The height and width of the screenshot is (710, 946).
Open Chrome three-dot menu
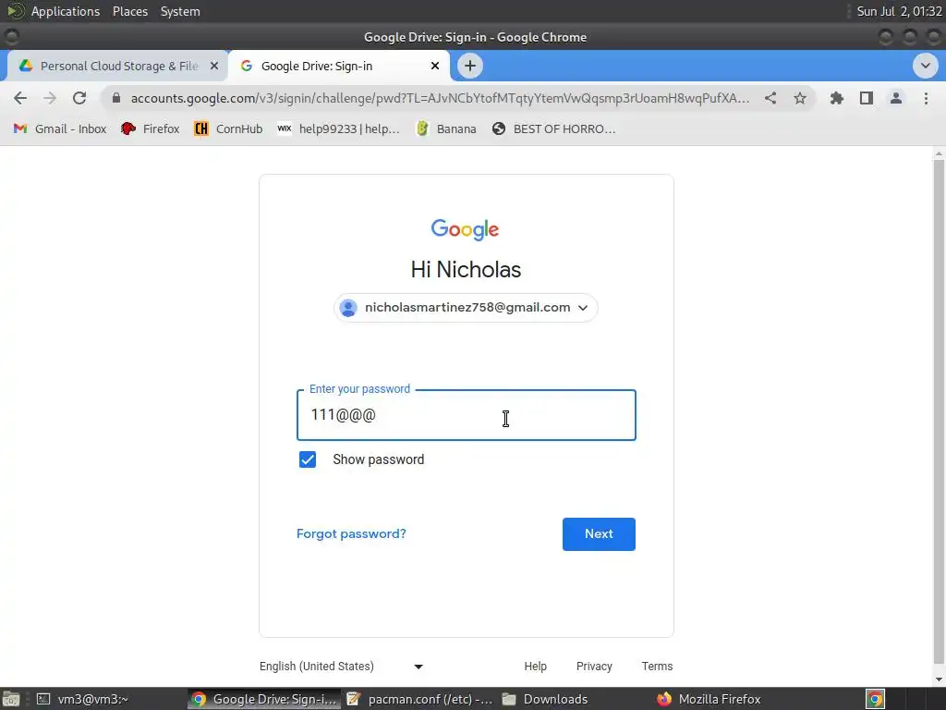pos(926,98)
